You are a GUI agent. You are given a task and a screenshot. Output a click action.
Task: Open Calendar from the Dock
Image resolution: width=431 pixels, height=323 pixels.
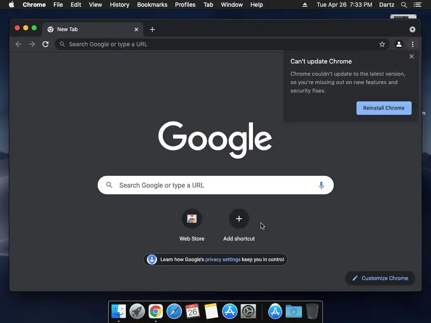[x=192, y=312]
